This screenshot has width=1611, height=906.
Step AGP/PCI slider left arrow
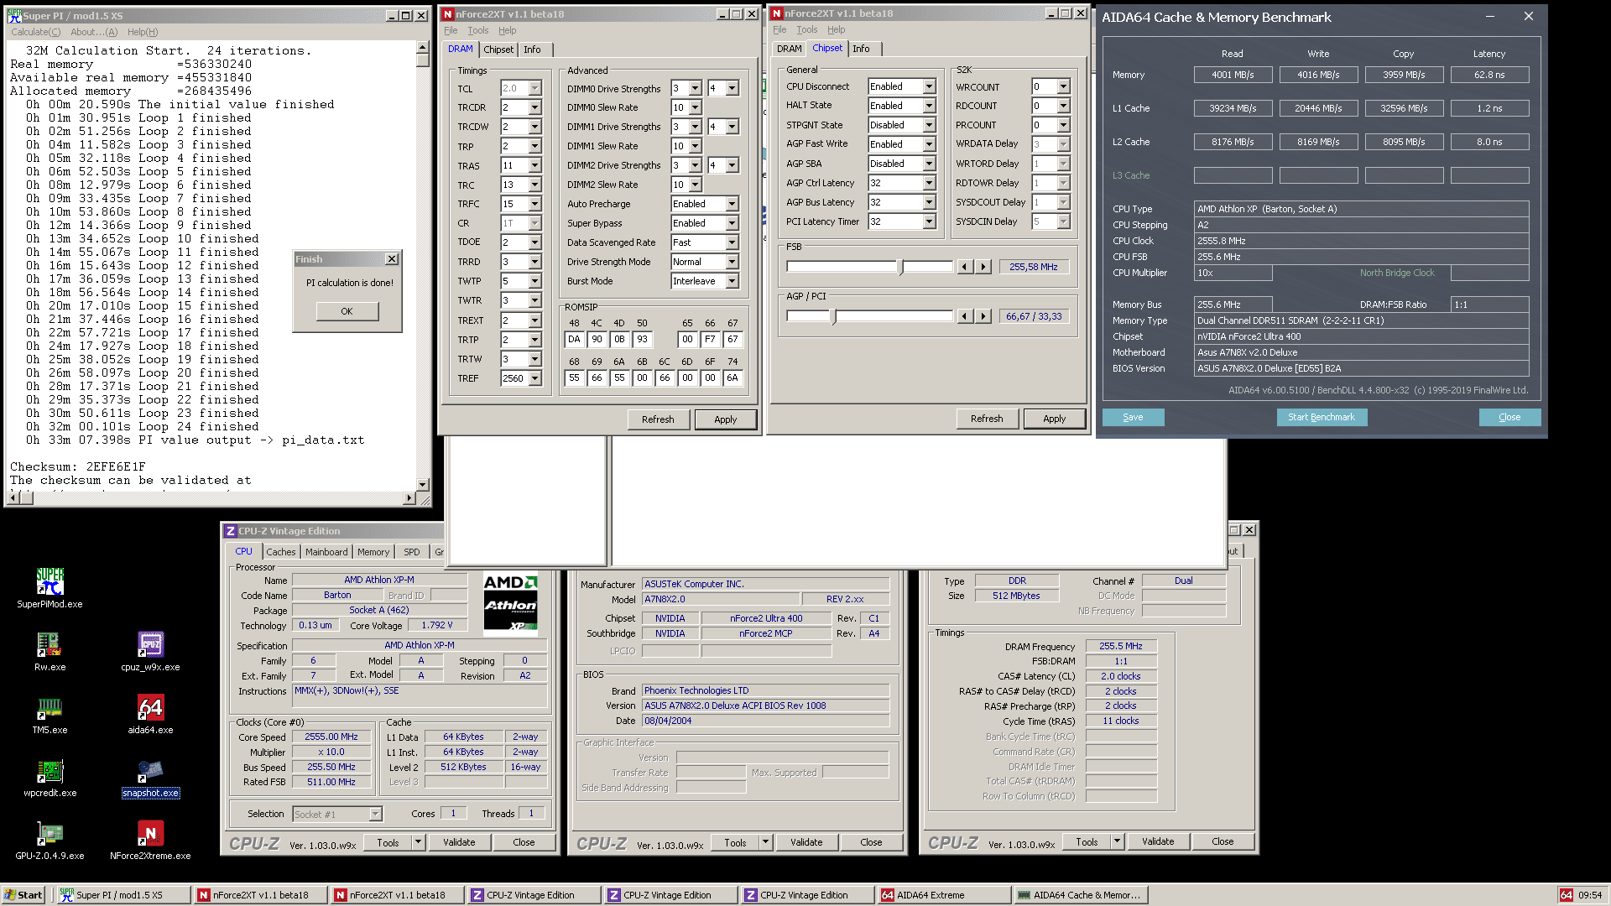(x=965, y=316)
